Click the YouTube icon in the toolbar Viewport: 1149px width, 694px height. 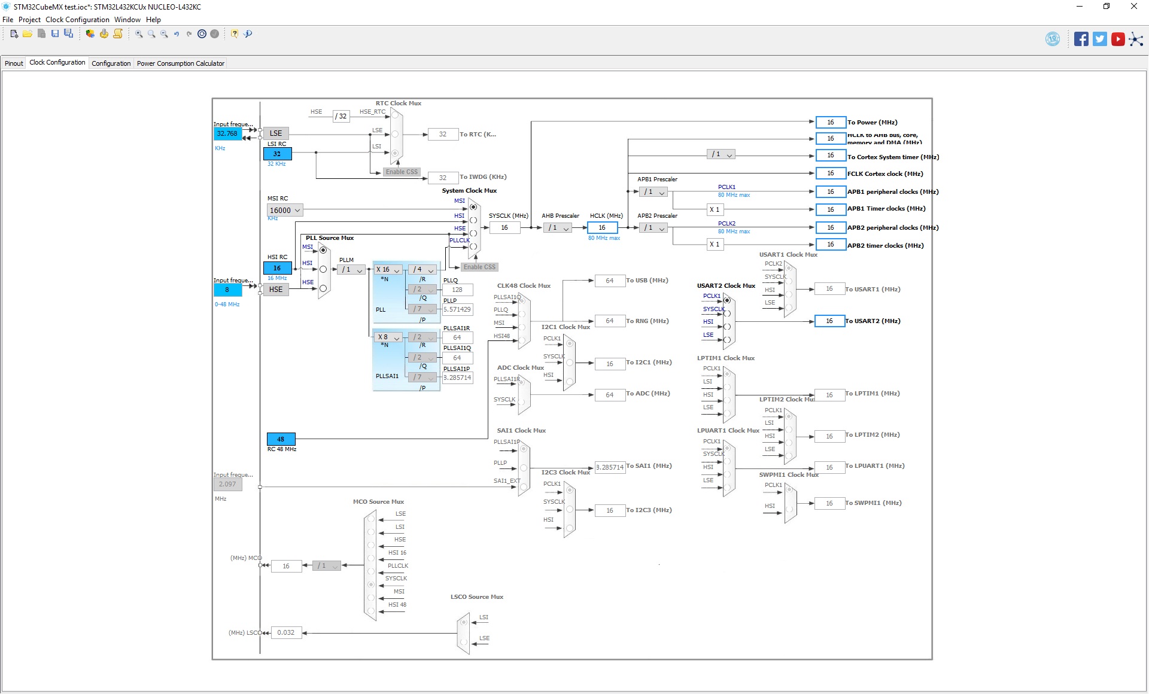pos(1118,39)
